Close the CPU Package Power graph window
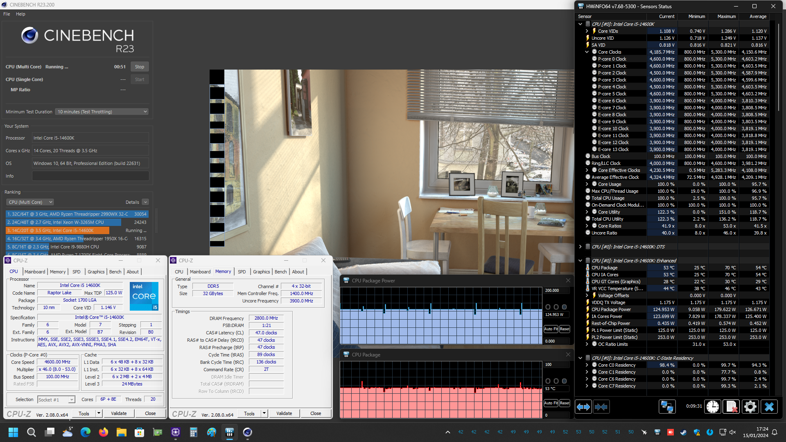This screenshot has width=786, height=442. pos(568,280)
